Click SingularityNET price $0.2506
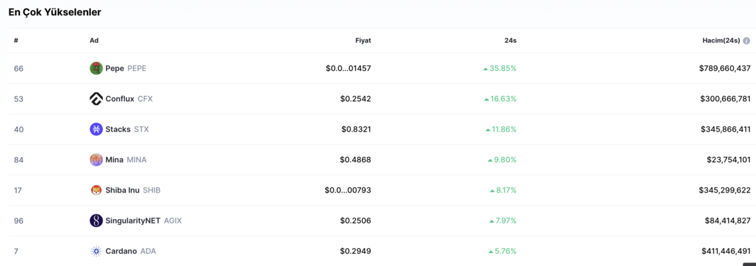756x266 pixels. (x=356, y=221)
